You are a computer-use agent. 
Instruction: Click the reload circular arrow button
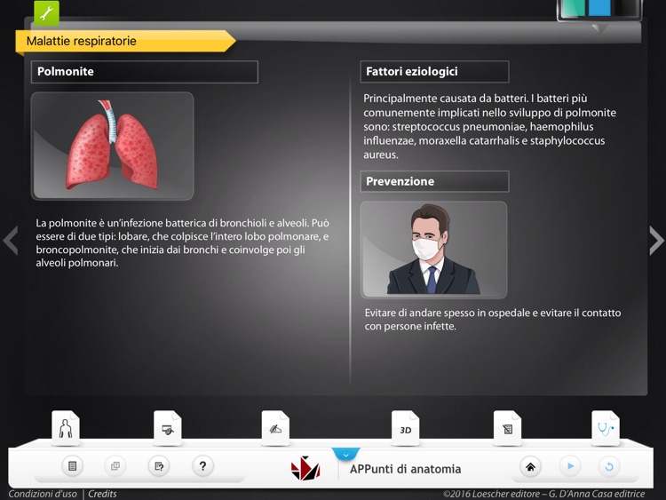tap(608, 466)
